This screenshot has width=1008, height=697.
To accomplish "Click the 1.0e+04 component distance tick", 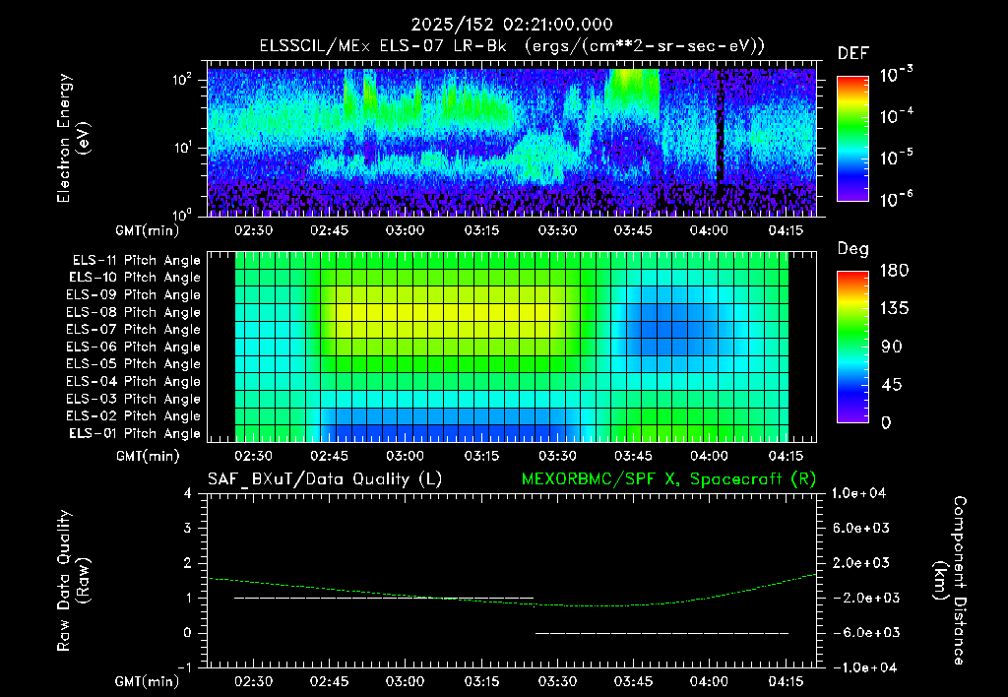I will (858, 493).
